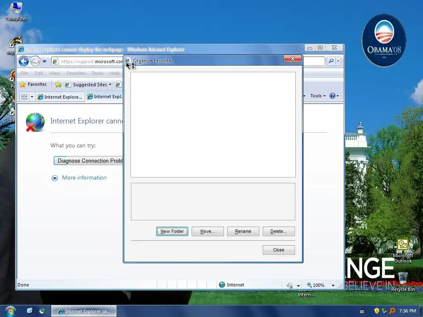Viewport: 423px width, 317px height.
Task: Open the Edit menu
Action: pos(38,73)
